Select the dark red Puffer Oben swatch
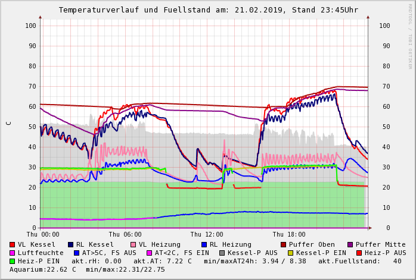The height and width of the screenshot is (280, 416). tap(284, 244)
